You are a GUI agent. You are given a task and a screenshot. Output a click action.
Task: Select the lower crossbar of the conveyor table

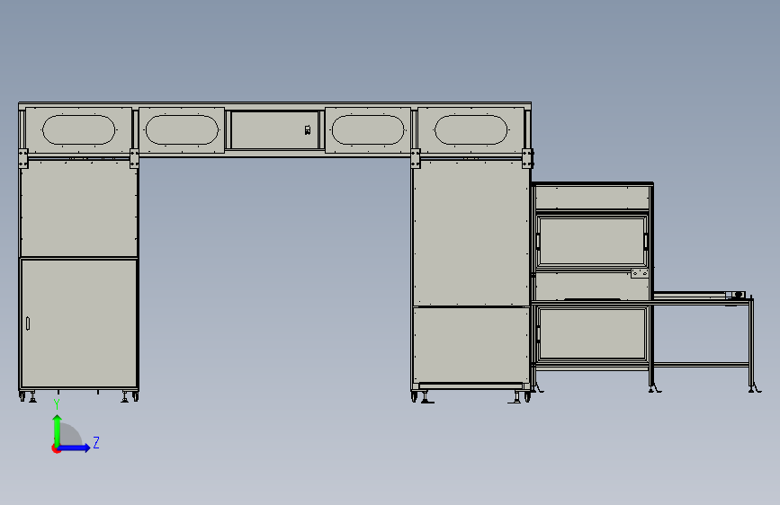point(701,365)
